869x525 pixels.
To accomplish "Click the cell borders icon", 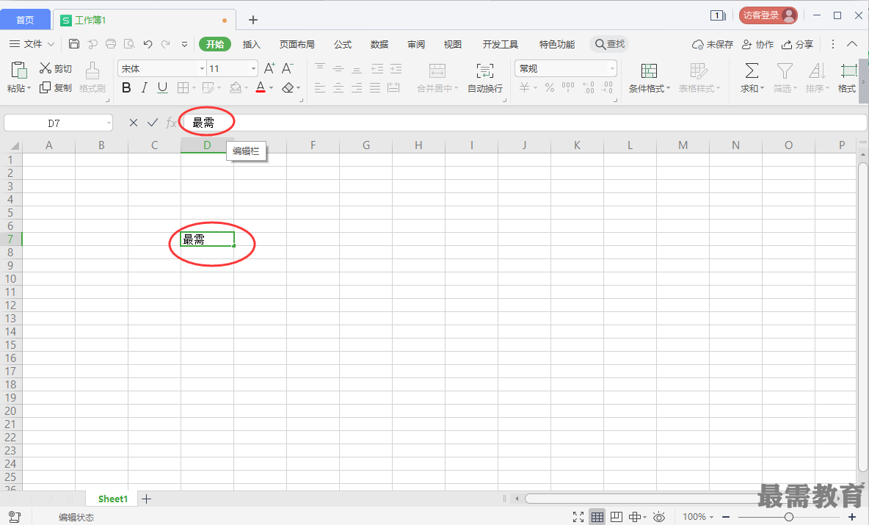I will point(183,87).
